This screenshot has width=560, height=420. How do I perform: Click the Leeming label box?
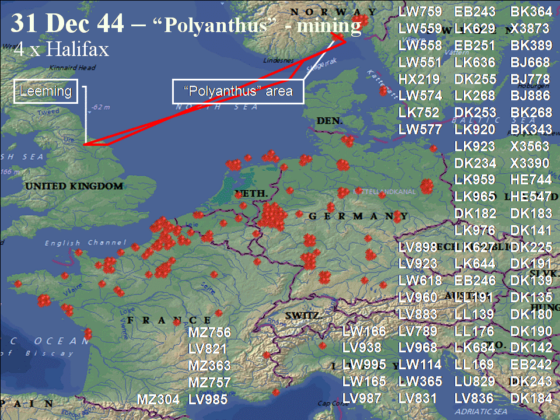(x=45, y=92)
